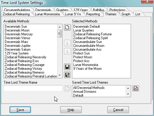
Task: Open the Profections tab
Action: pos(117,10)
